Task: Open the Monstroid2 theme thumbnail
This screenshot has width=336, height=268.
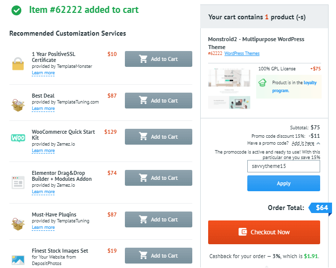Action: click(229, 89)
